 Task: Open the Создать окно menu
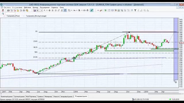[17, 7]
